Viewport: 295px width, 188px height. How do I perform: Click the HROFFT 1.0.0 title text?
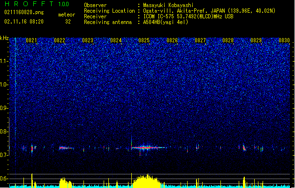click(x=37, y=4)
